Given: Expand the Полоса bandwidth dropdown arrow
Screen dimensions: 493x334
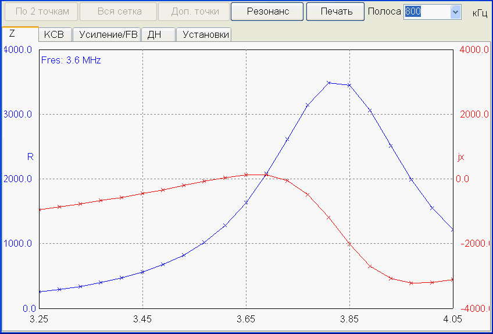Looking at the screenshot, I should (455, 12).
